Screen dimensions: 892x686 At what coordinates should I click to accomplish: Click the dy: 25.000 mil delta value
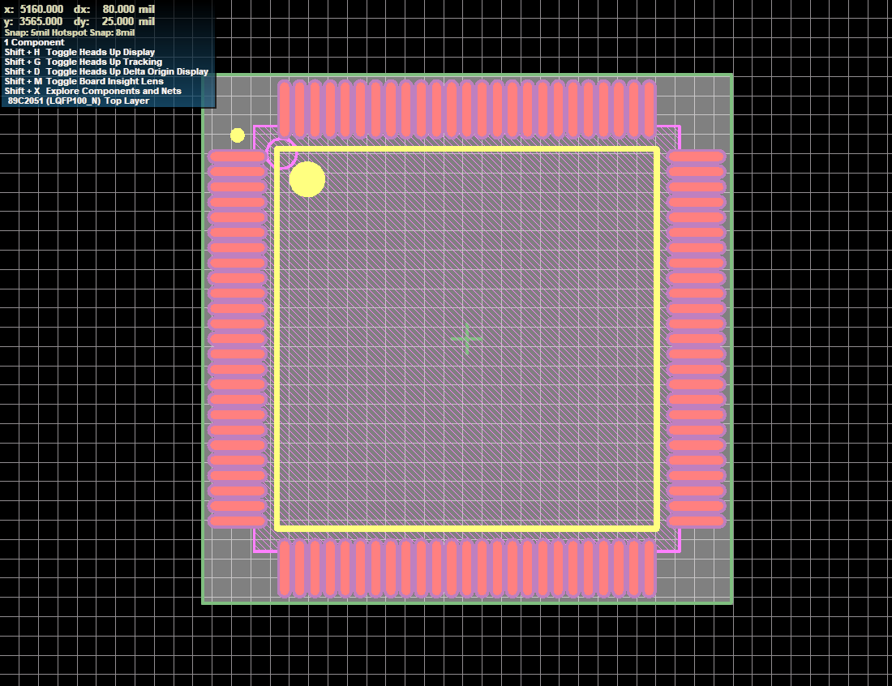[x=114, y=22]
